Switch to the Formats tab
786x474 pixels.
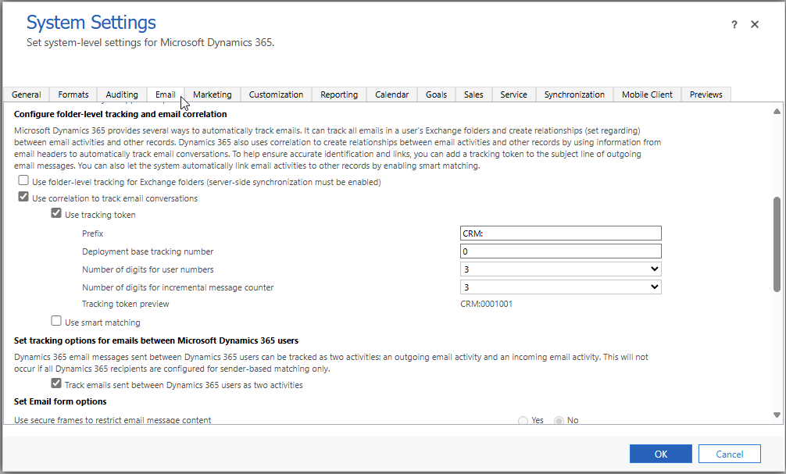tap(73, 94)
